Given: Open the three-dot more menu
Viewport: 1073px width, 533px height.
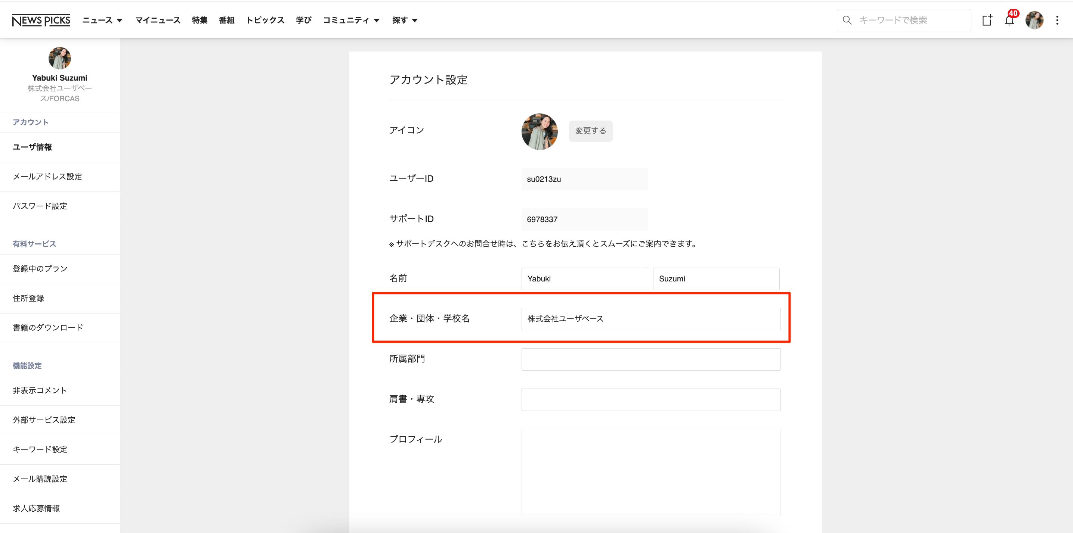Looking at the screenshot, I should [x=1057, y=20].
